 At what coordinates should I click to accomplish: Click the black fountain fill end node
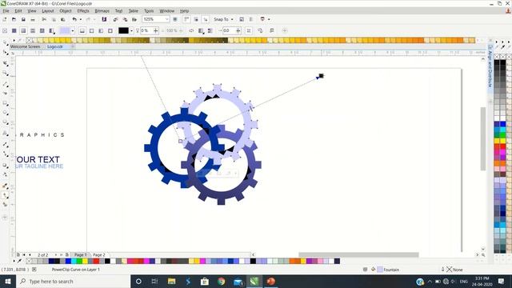pos(321,76)
